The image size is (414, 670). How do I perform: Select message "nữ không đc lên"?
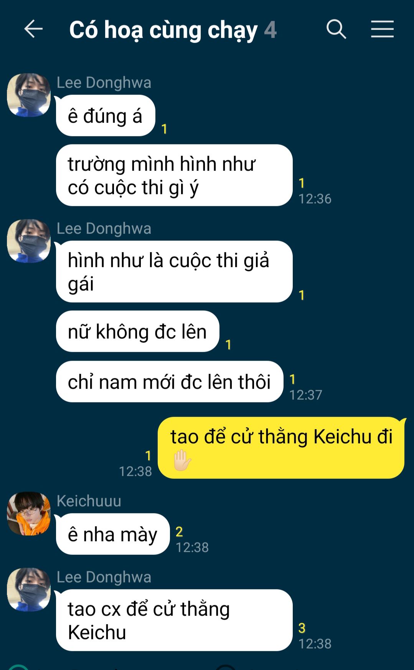click(x=138, y=331)
